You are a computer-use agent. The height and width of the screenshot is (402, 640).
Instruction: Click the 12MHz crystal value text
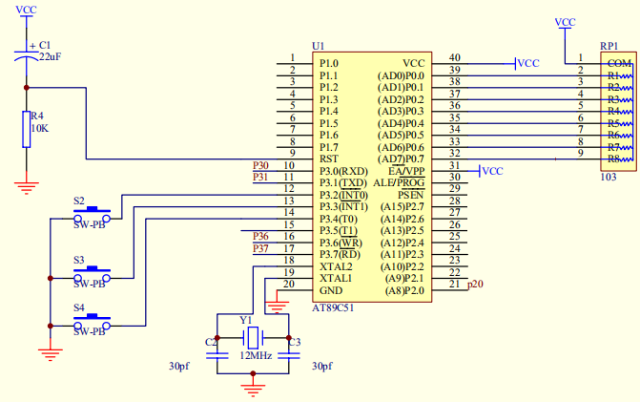[256, 356]
